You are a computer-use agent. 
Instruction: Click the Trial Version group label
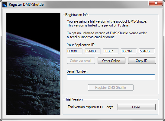(74, 99)
